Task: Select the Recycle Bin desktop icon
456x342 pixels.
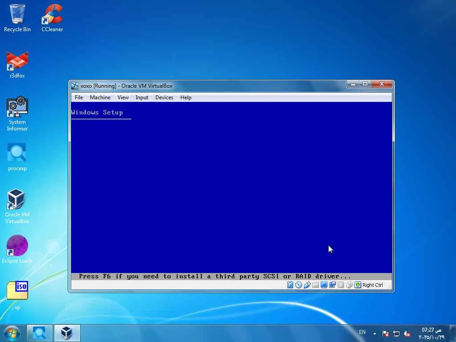Action: point(17,18)
